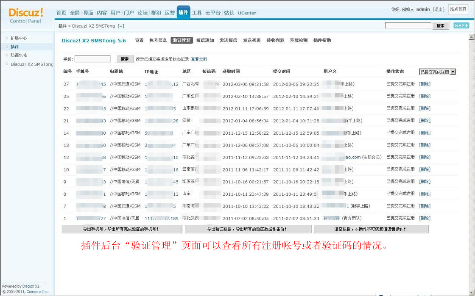
Task: Click the 提交时间 column header
Action: click(282, 72)
